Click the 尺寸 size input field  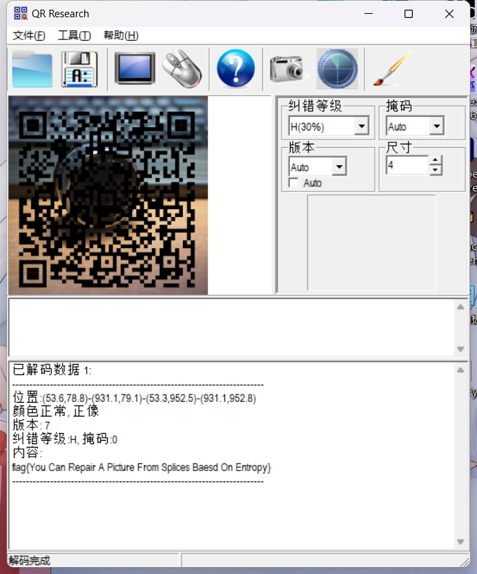(x=407, y=166)
